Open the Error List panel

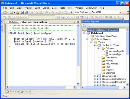pyautogui.click(x=12, y=92)
